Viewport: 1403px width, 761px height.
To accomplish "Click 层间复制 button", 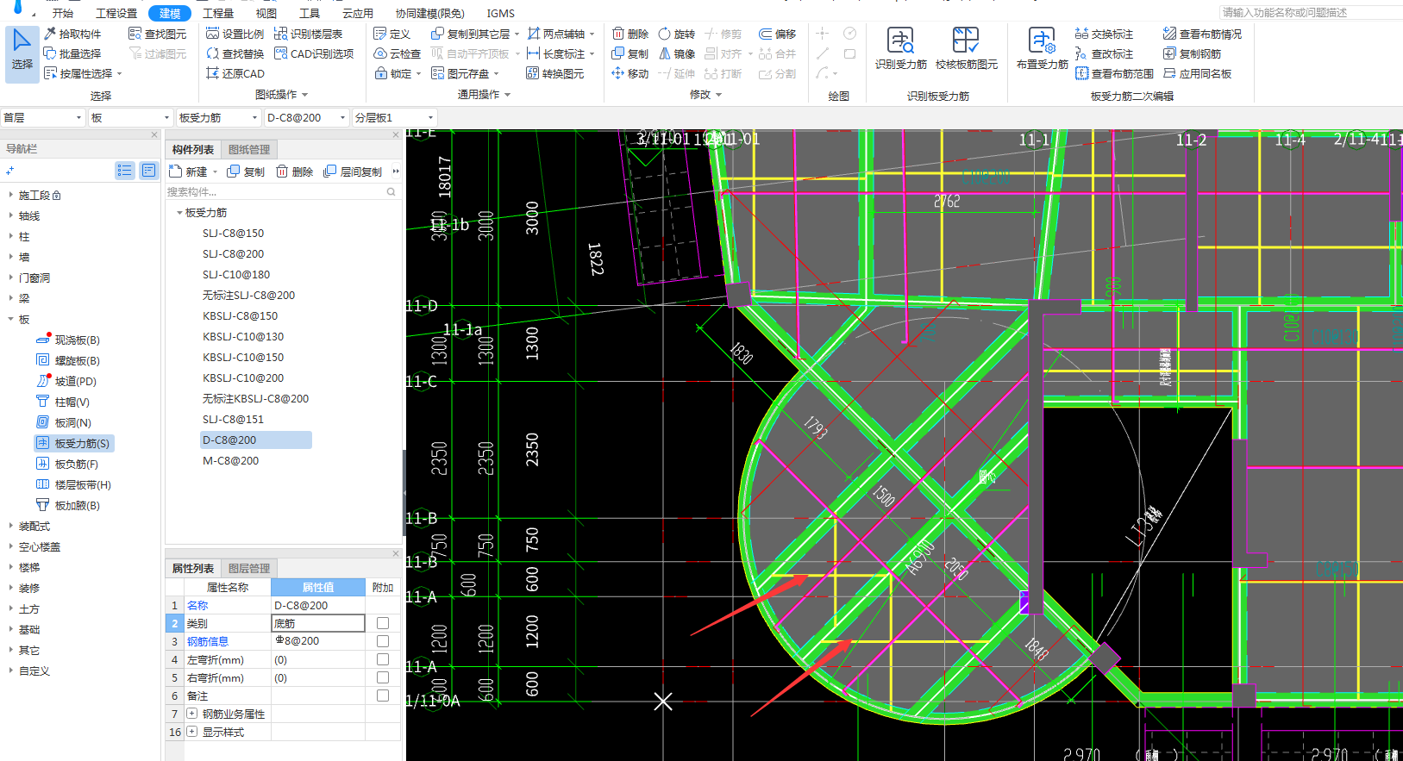I will pos(353,172).
